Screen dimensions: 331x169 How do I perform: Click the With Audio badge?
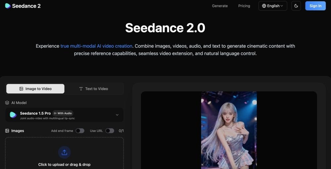(63, 113)
